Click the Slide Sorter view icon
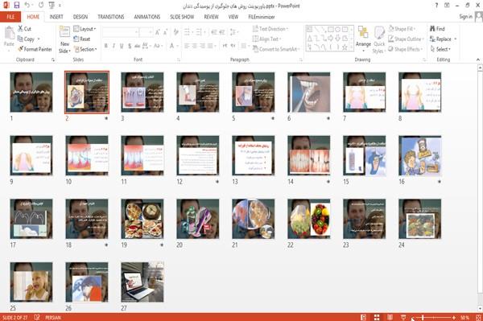Viewport: 483px width, 321px height. 377,317
